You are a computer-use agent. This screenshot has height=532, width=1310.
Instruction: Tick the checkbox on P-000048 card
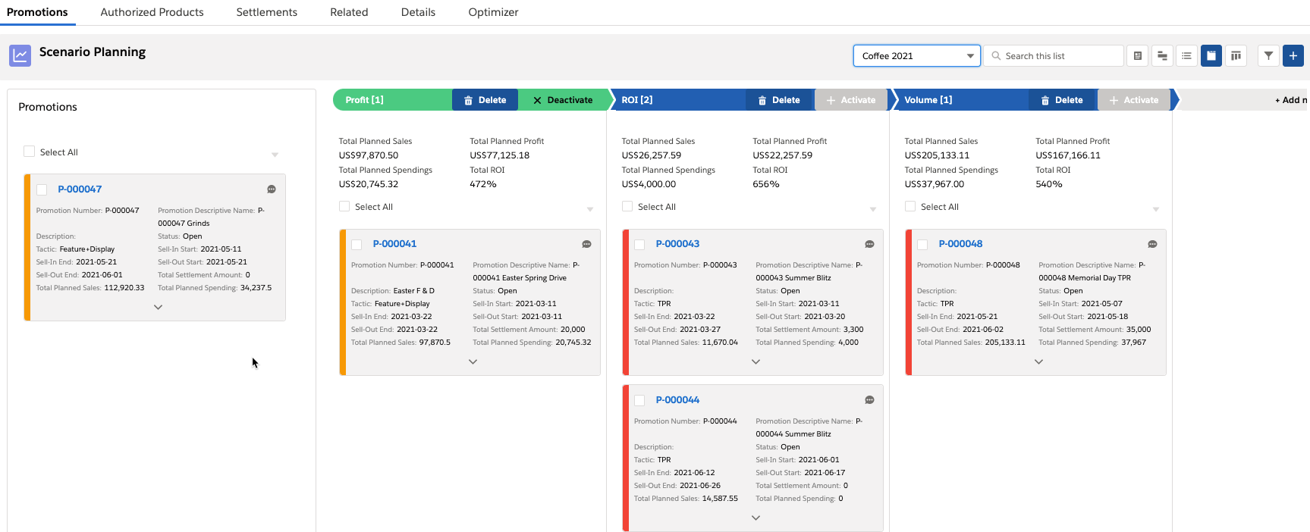(x=922, y=244)
